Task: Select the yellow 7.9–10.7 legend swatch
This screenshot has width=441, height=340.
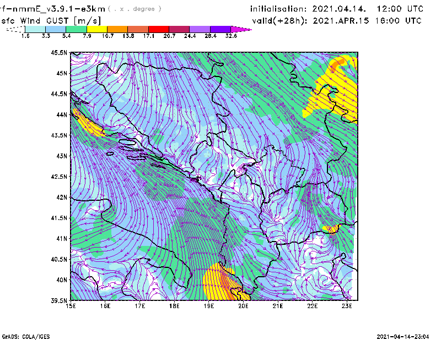Action: pyautogui.click(x=97, y=29)
